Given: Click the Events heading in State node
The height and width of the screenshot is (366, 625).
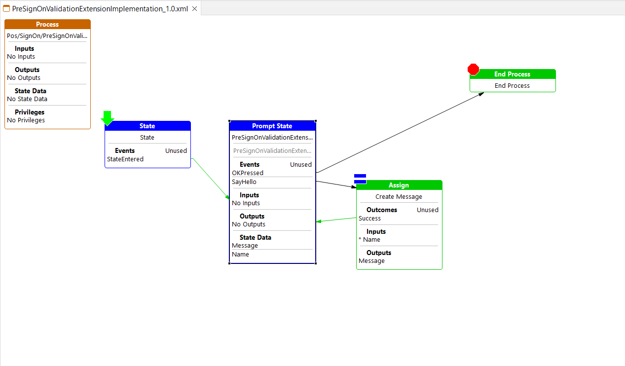Looking at the screenshot, I should click(125, 151).
